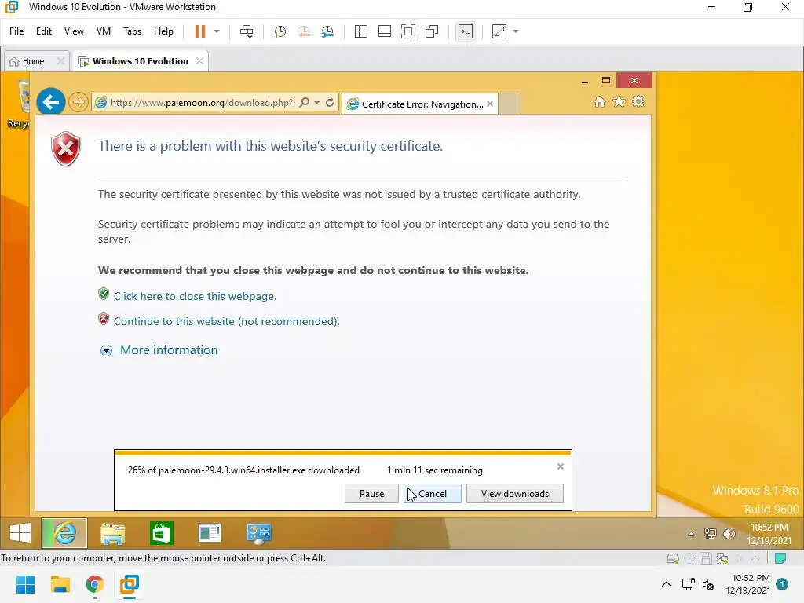Enter full screen mode

pos(408,31)
